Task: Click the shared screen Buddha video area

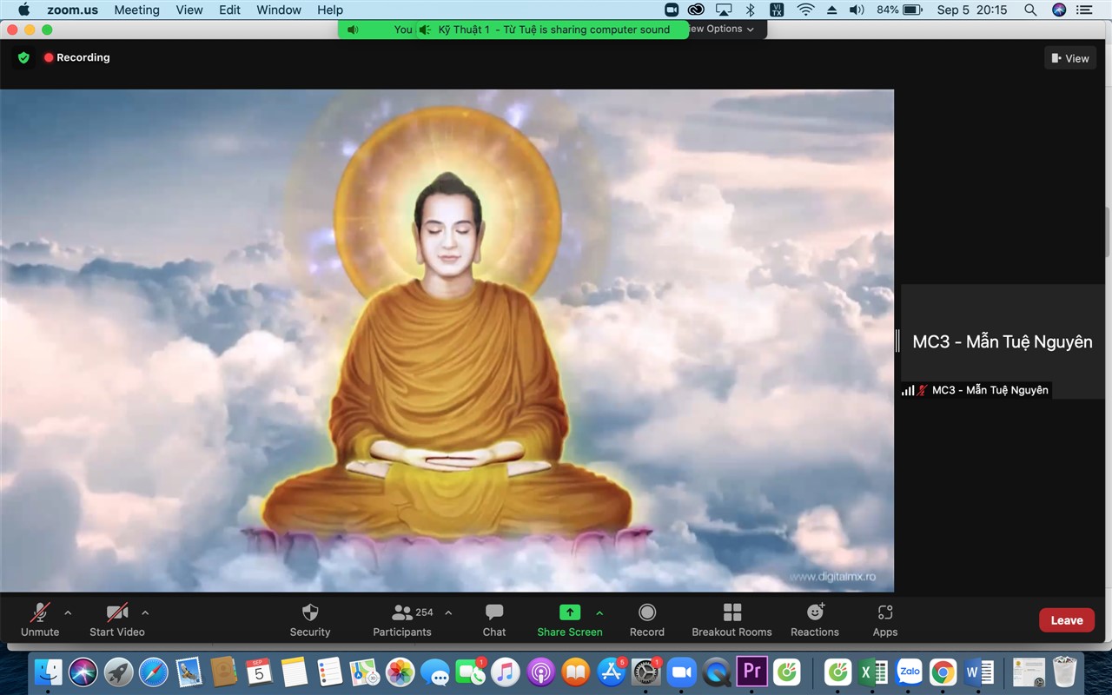Action: point(447,341)
